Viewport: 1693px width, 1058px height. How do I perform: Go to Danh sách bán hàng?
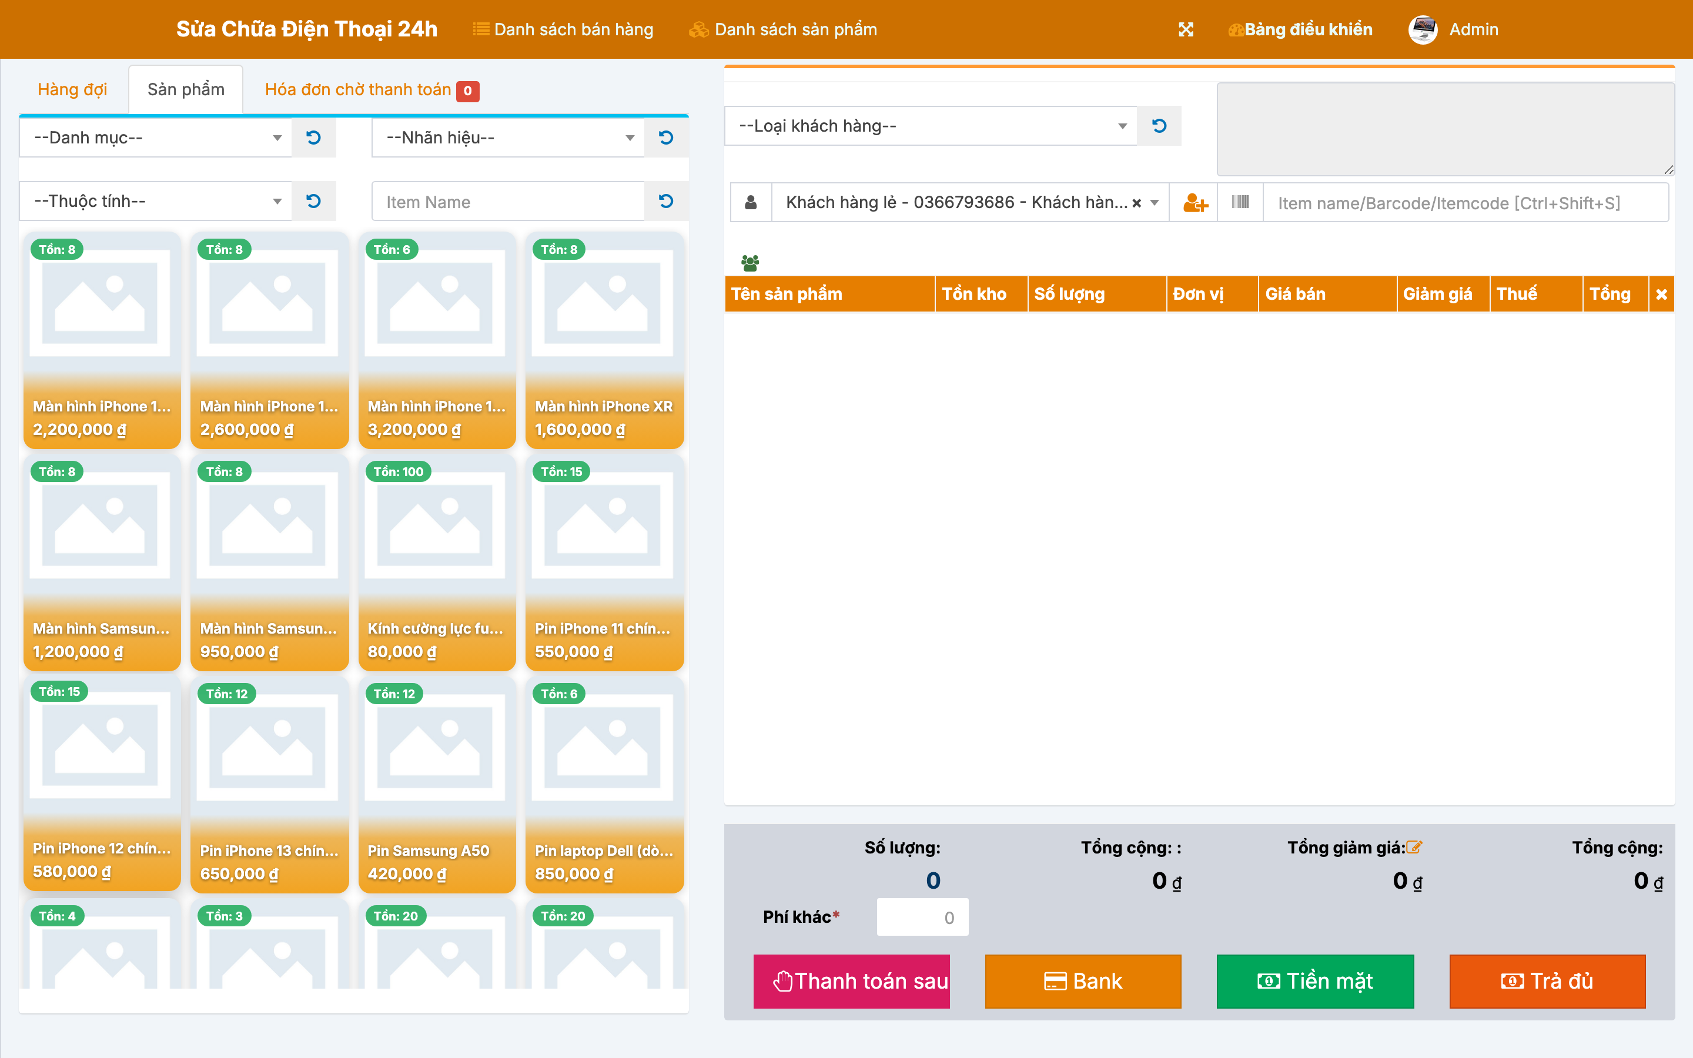point(563,29)
